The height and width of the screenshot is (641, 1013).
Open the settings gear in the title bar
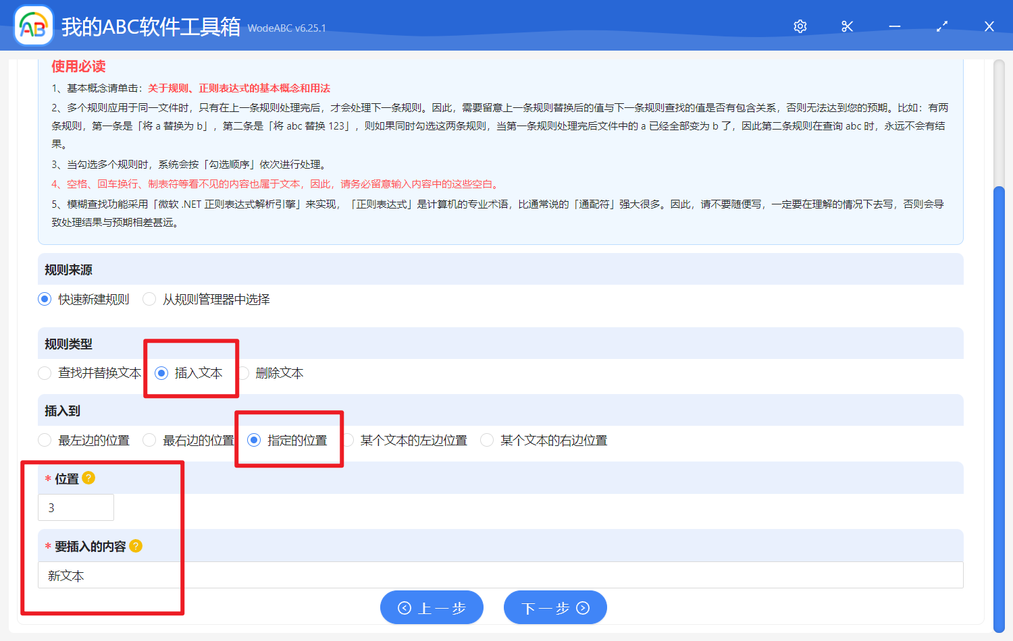pyautogui.click(x=800, y=26)
